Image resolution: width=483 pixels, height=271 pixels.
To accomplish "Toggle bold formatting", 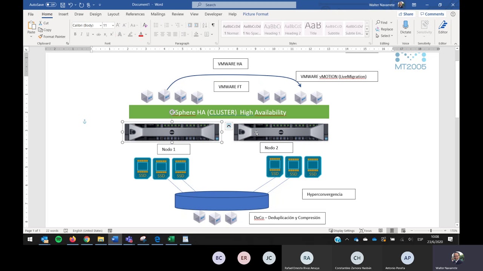I will [75, 34].
